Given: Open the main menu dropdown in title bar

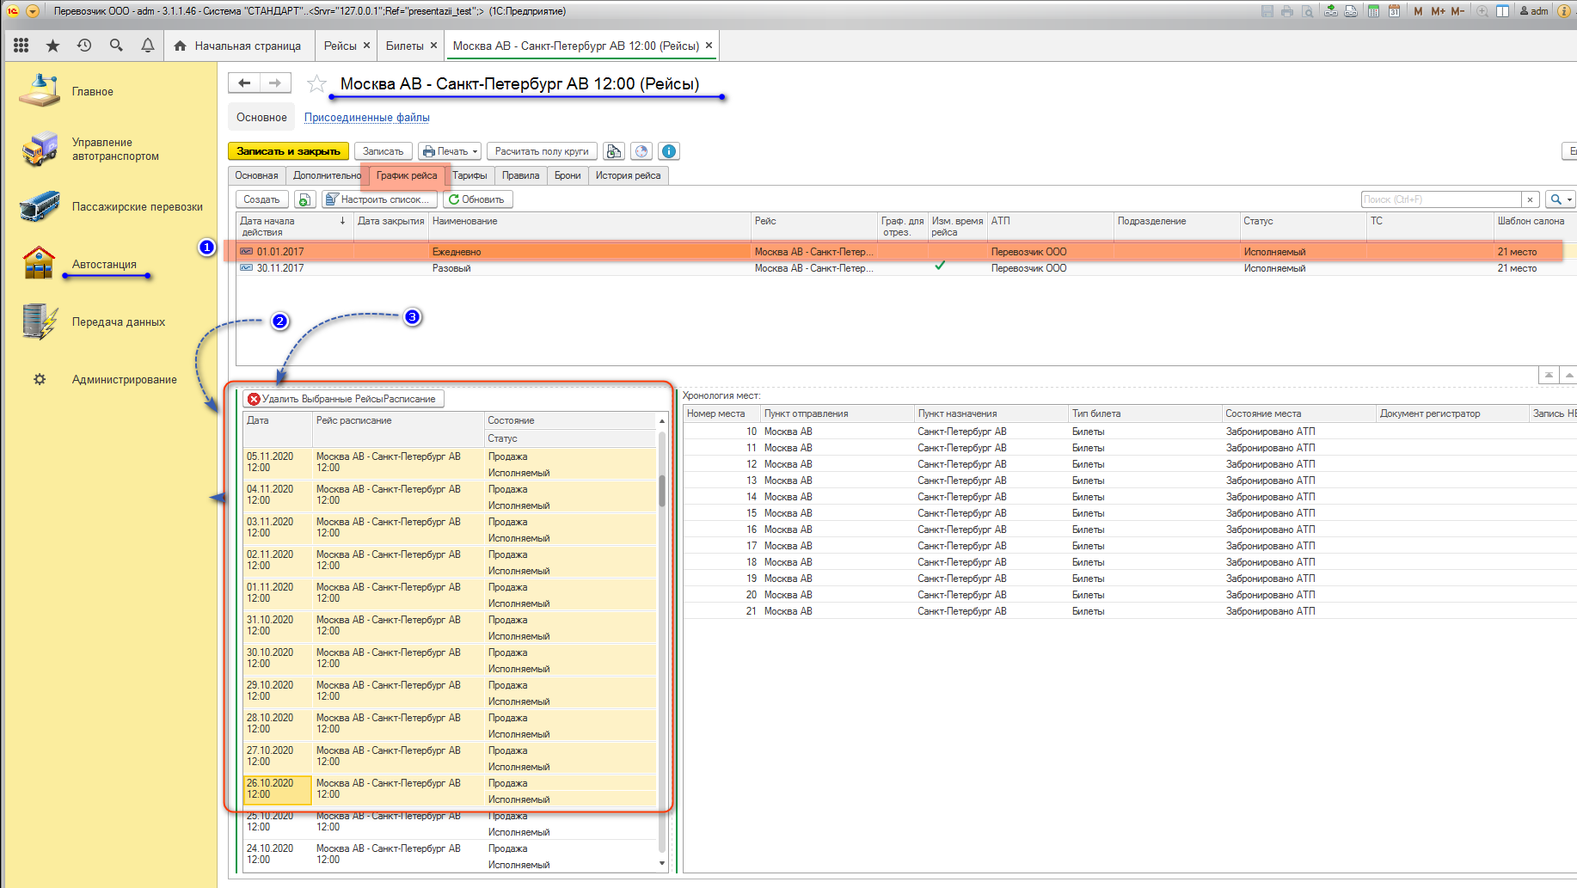Looking at the screenshot, I should click(33, 11).
